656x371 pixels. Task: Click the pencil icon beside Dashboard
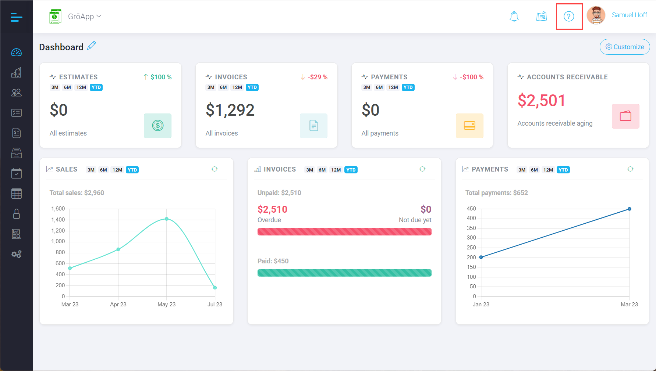pos(92,46)
